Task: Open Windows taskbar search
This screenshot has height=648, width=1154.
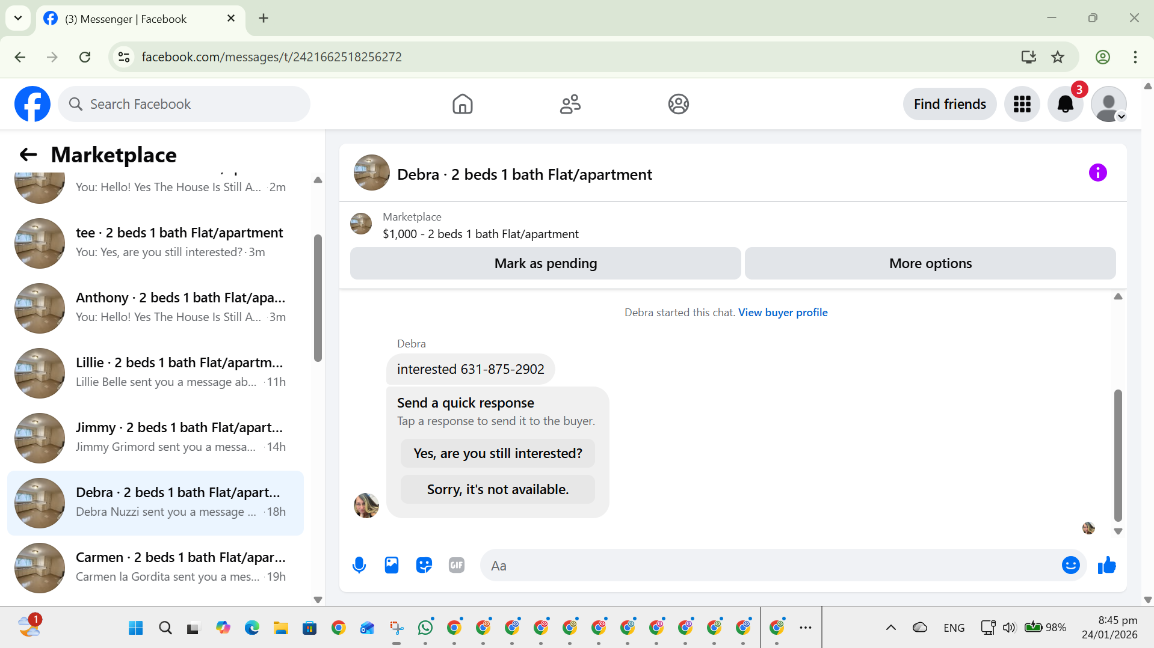Action: tap(165, 628)
